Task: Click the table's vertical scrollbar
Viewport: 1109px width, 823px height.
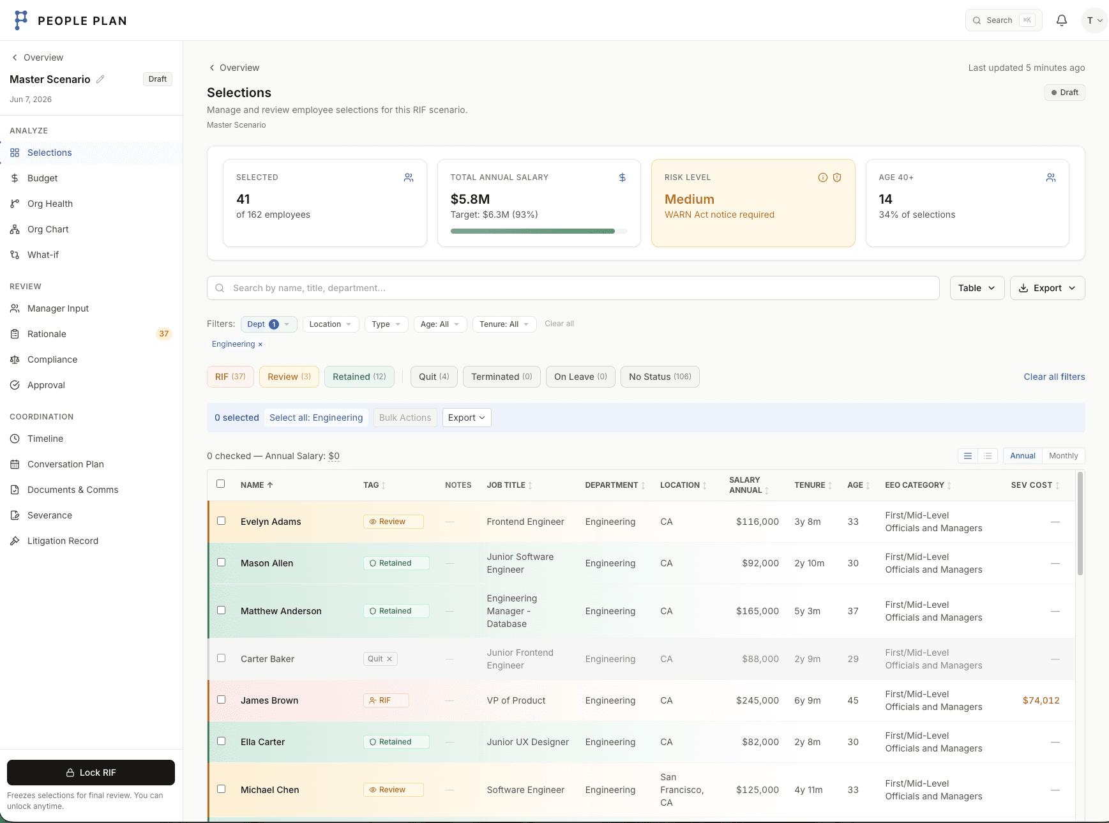Action: tap(1080, 524)
